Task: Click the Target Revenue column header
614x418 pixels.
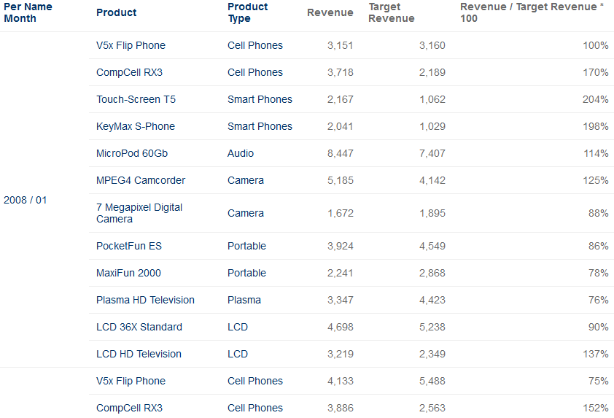Action: point(391,12)
